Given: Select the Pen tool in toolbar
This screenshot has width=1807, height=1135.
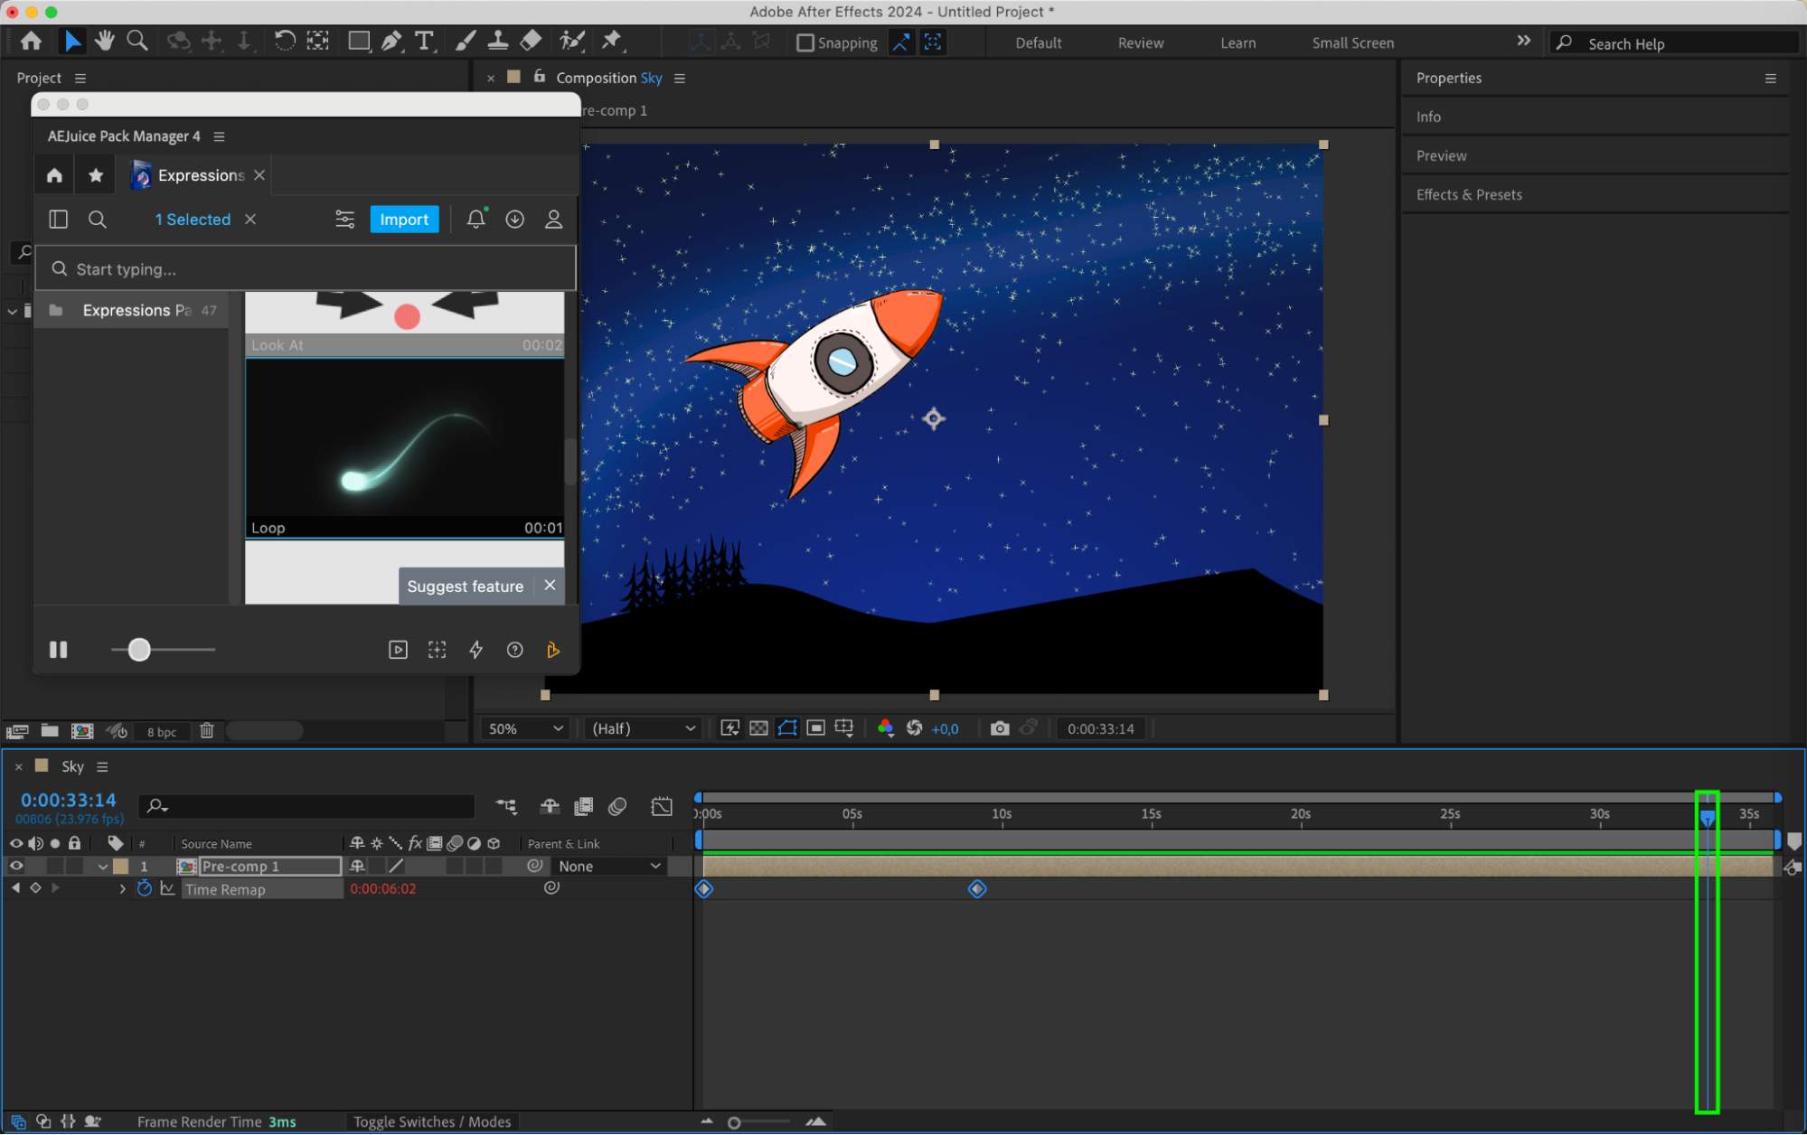Looking at the screenshot, I should pyautogui.click(x=391, y=42).
